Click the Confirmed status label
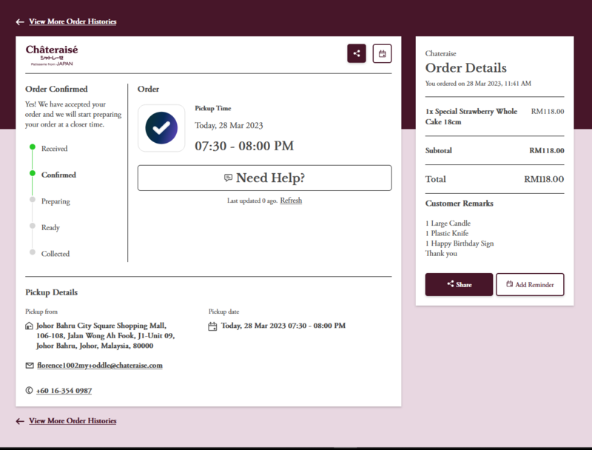 pos(58,175)
